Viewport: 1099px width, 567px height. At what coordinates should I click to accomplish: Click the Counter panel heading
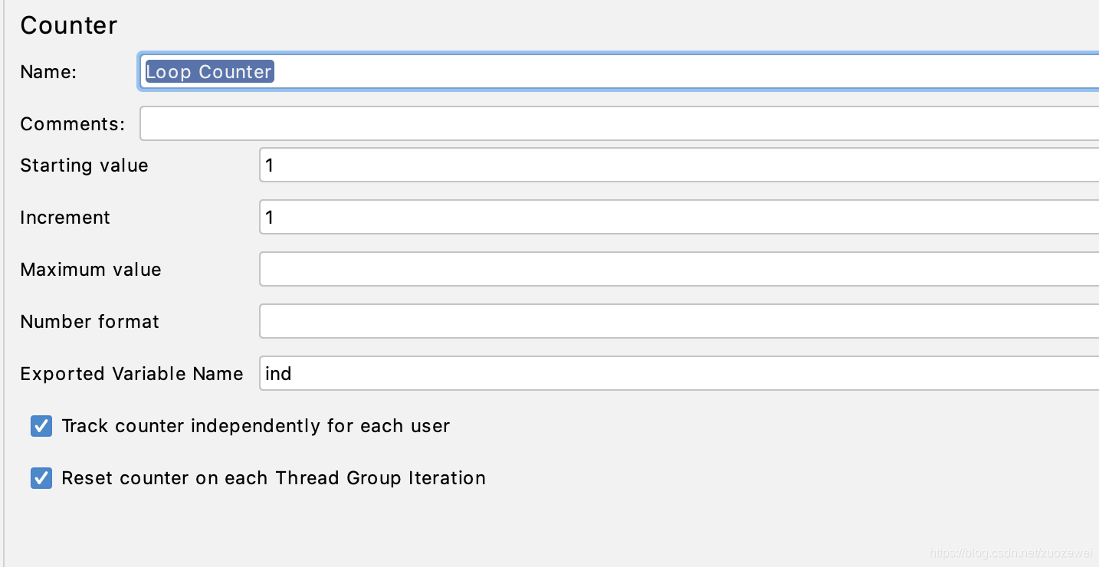click(68, 25)
